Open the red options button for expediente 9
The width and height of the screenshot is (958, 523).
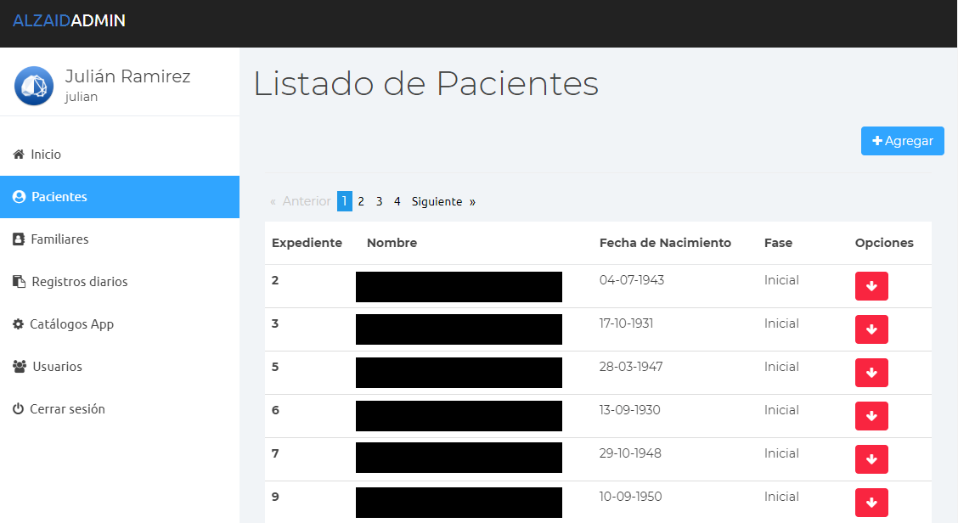871,503
